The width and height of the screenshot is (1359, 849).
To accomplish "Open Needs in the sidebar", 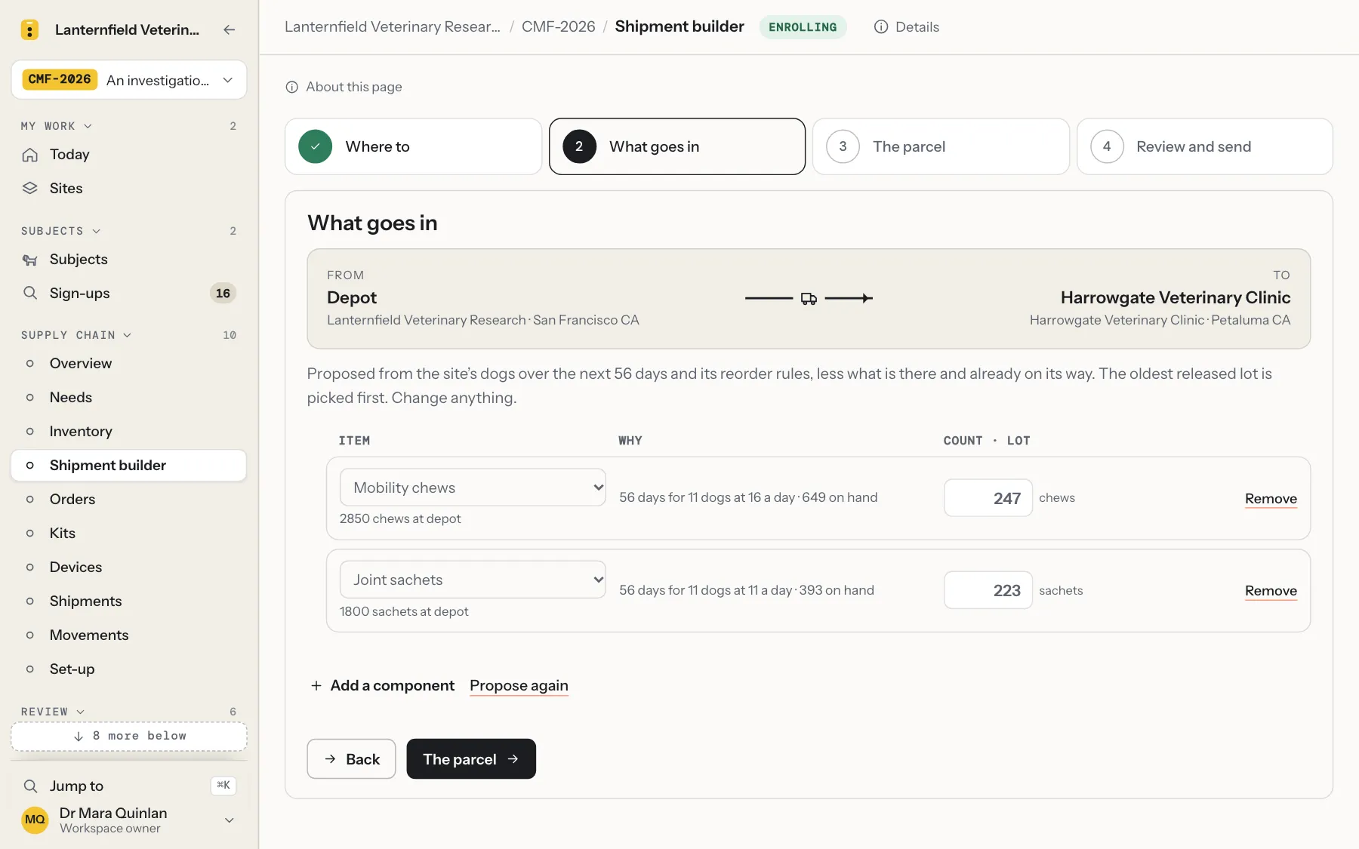I will pyautogui.click(x=128, y=397).
